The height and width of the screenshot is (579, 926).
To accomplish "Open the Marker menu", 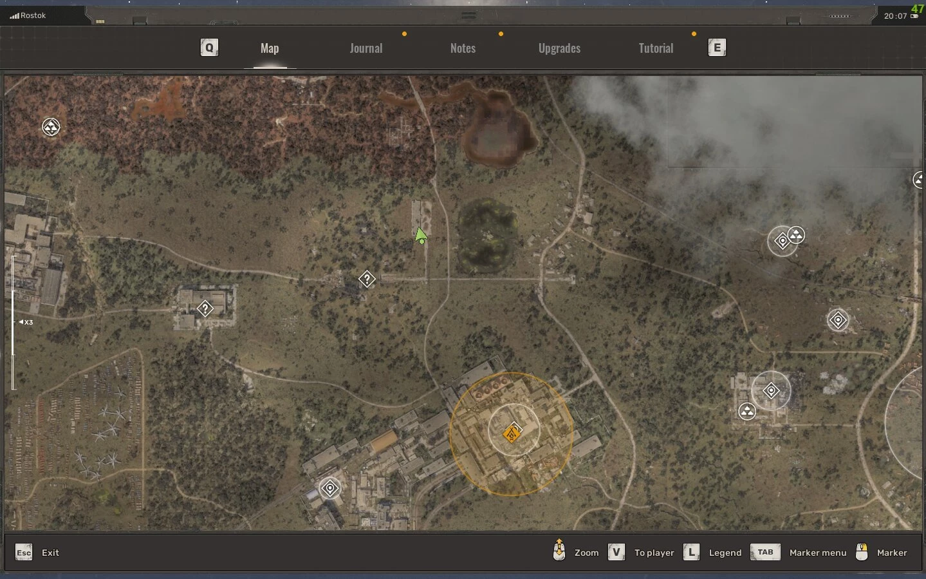I will click(799, 553).
